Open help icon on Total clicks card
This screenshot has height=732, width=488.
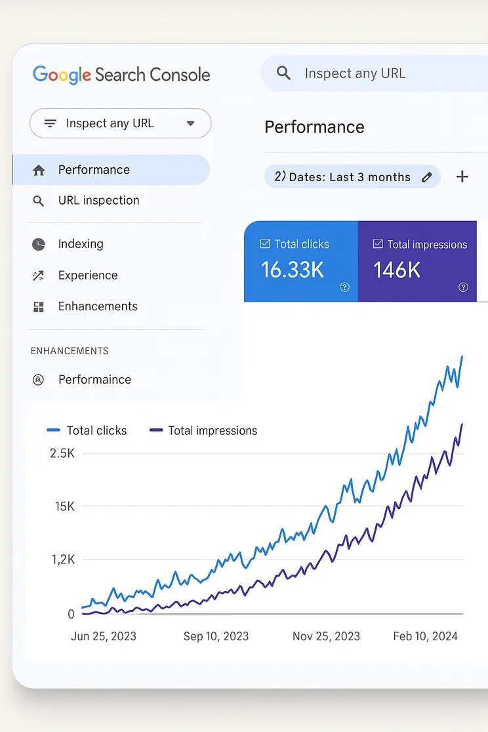tap(345, 287)
